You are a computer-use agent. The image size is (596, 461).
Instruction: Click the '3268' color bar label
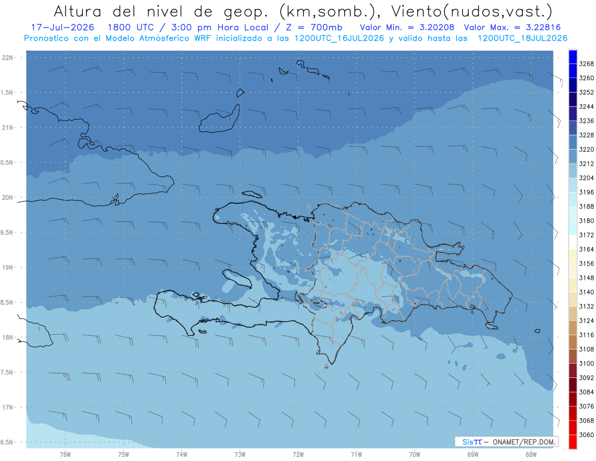coord(587,64)
